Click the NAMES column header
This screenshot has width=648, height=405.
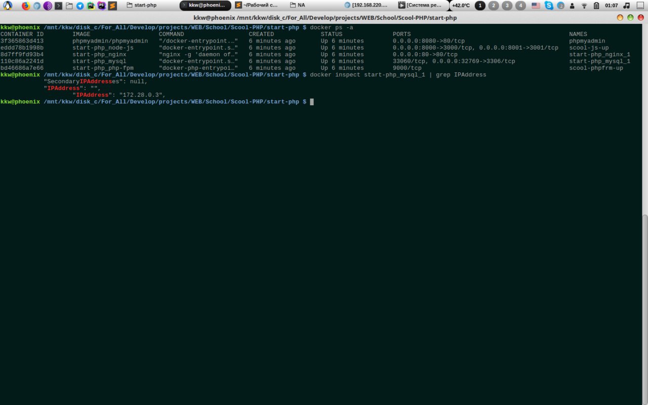point(578,34)
